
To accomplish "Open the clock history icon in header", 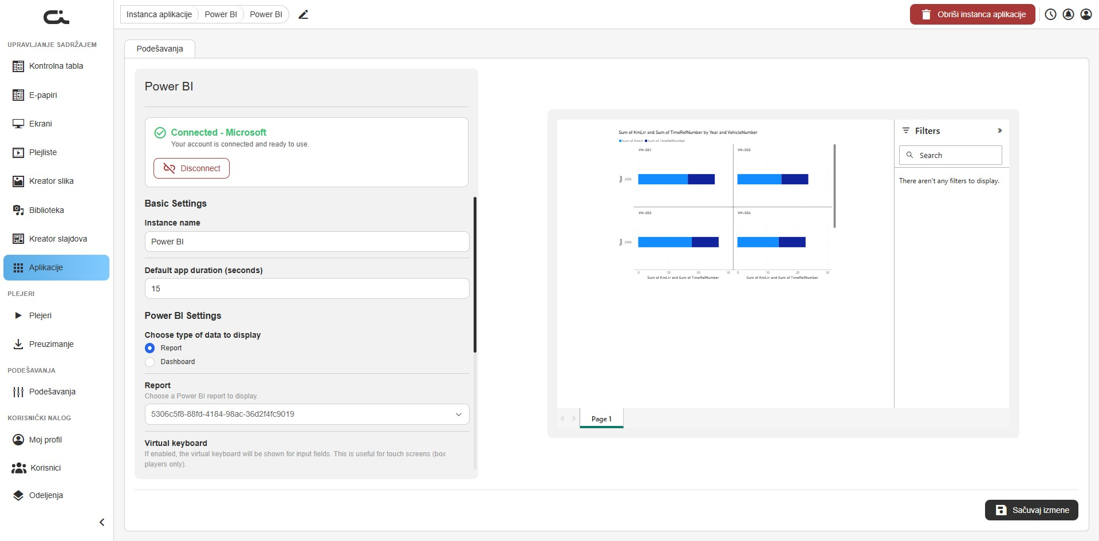I will [x=1050, y=14].
